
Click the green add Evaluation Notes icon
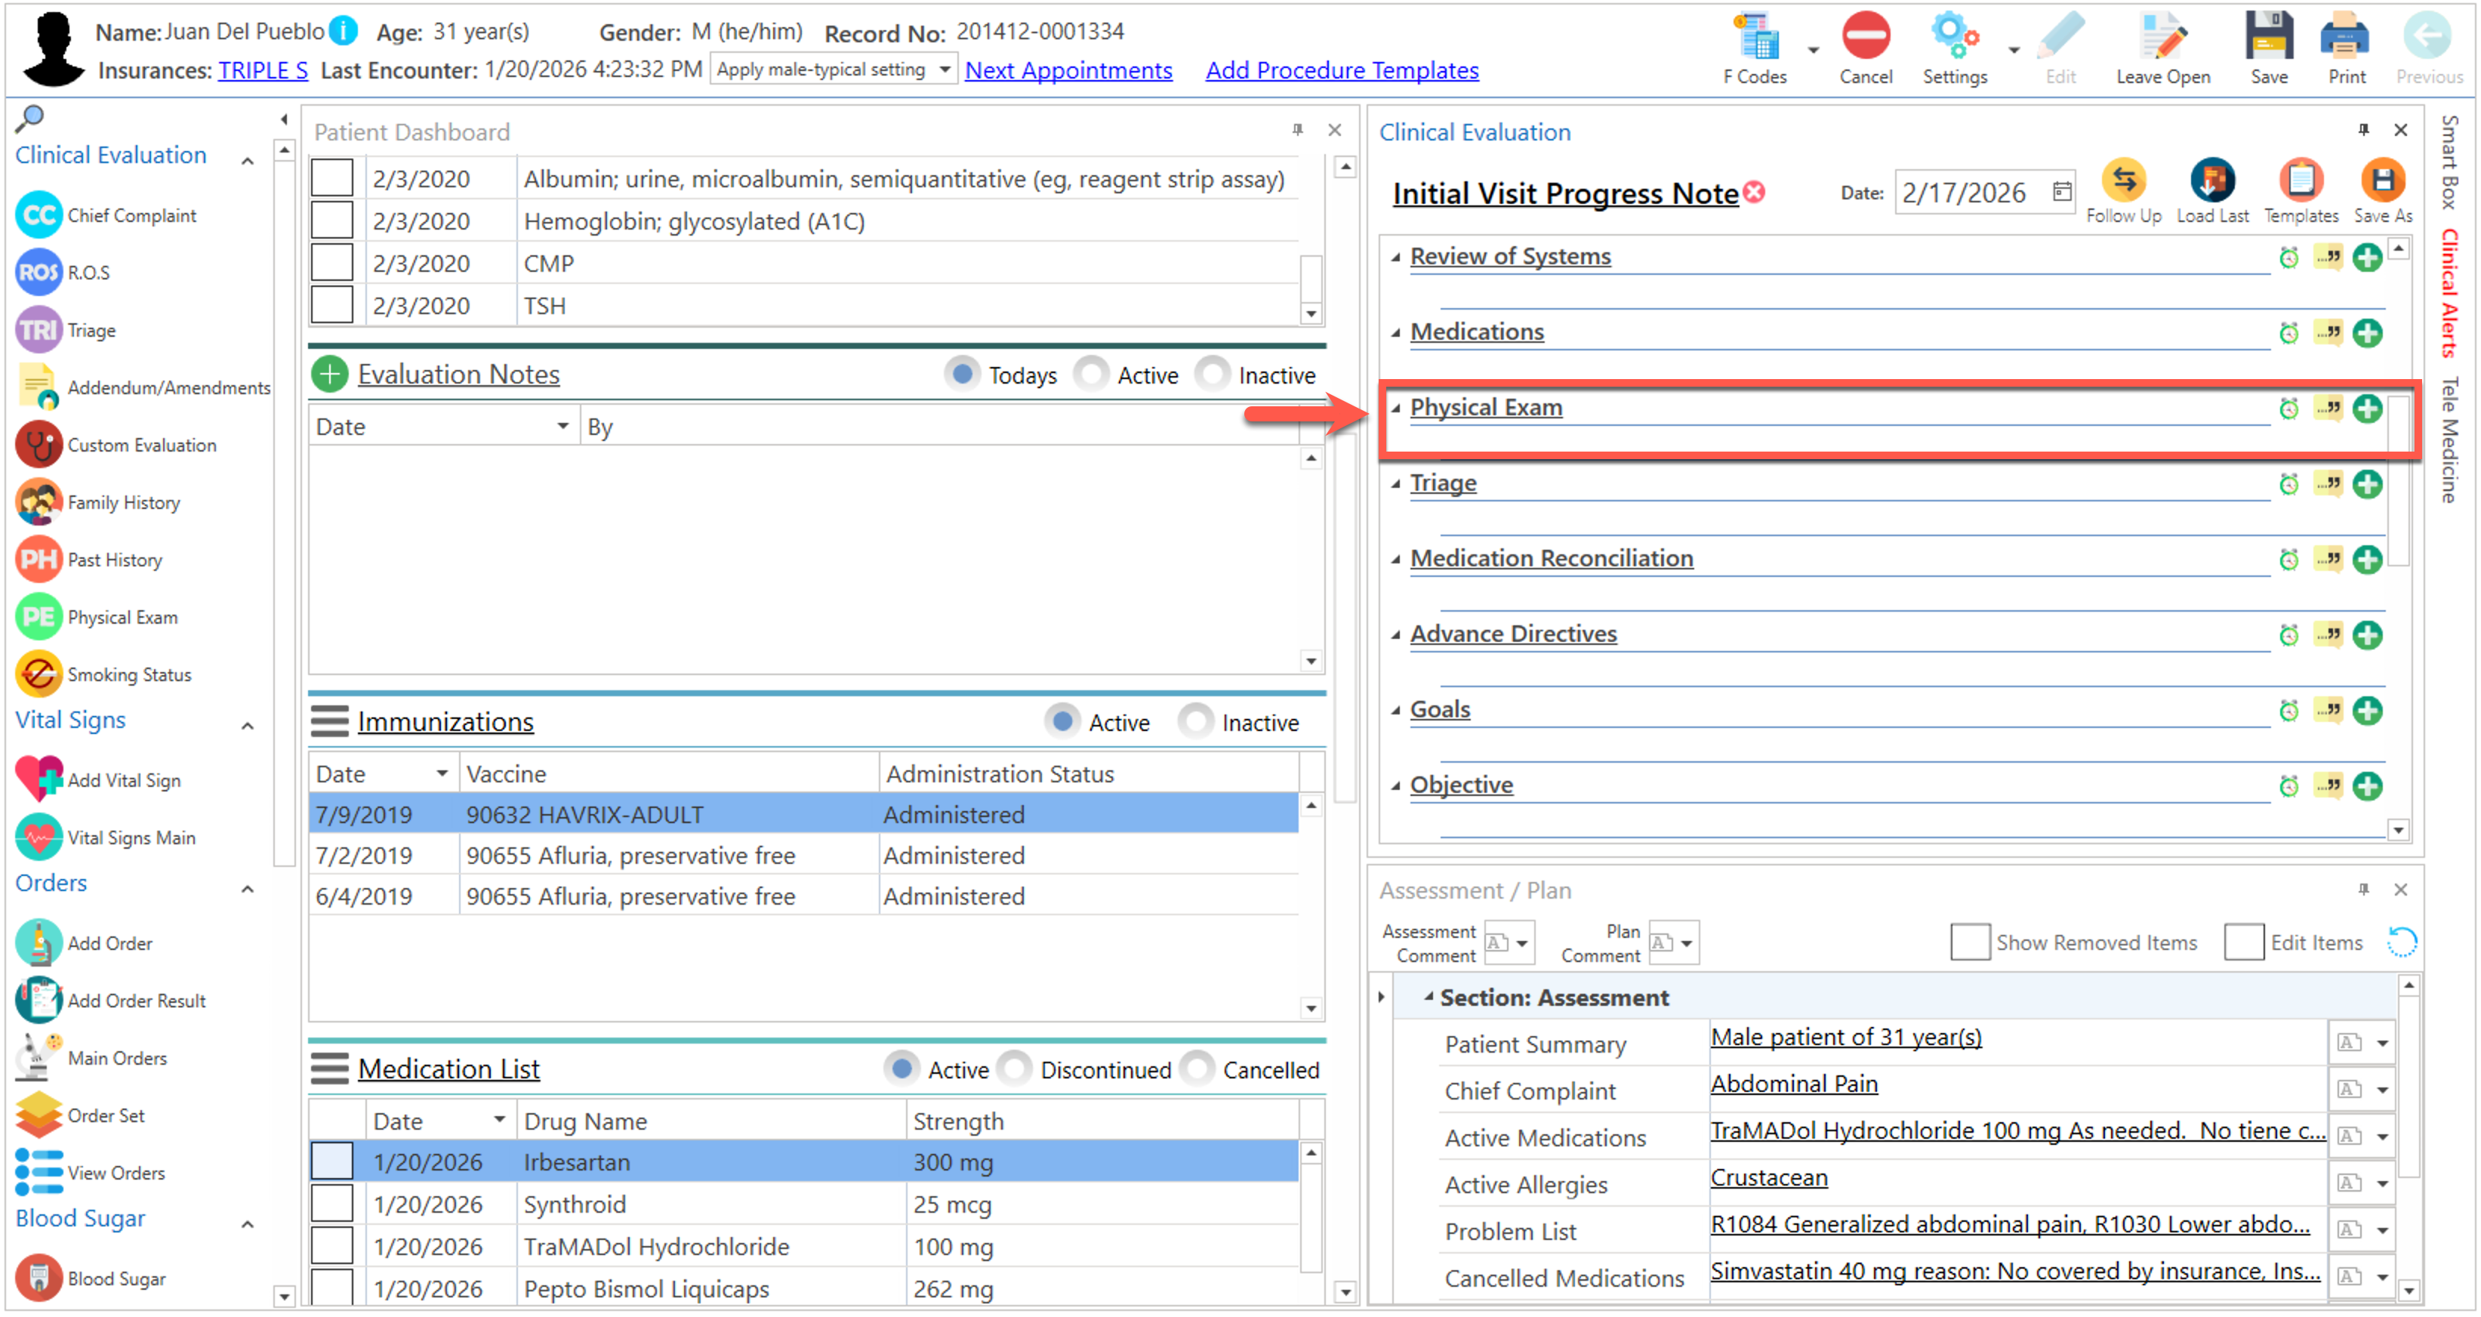click(329, 374)
